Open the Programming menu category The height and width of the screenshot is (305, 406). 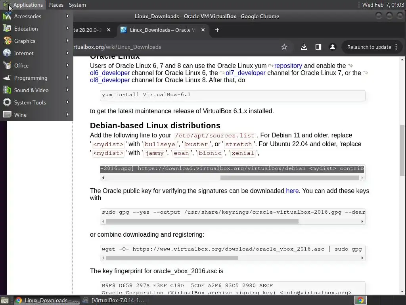tap(36, 78)
